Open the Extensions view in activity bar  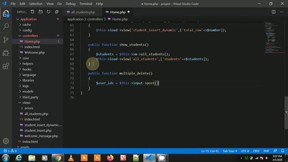coord(6,66)
